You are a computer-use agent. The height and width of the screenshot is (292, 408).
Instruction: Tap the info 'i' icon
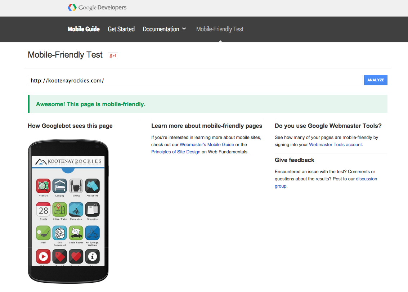[x=93, y=256]
